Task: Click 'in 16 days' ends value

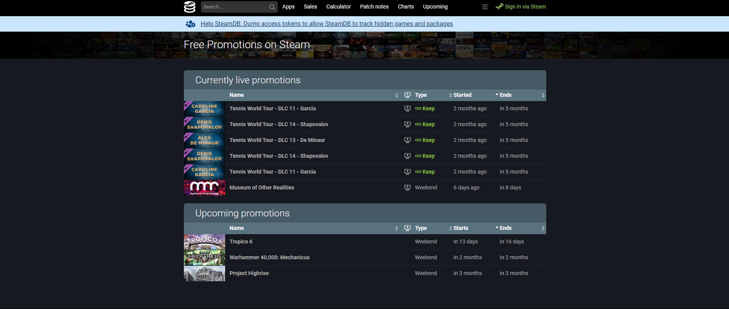Action: (512, 241)
